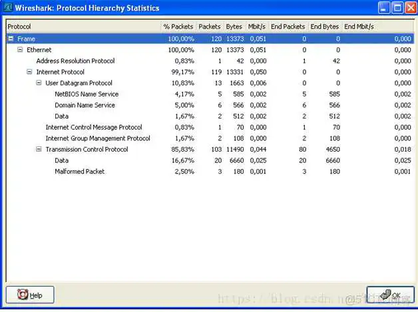The image size is (418, 312).
Task: Click the 13331 bytes Internet Protocol value
Action: click(235, 72)
